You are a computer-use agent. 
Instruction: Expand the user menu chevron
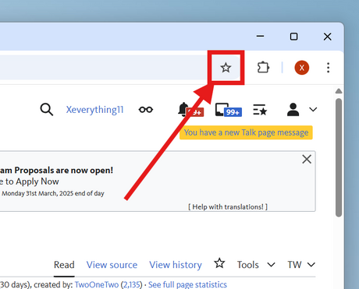point(313,110)
